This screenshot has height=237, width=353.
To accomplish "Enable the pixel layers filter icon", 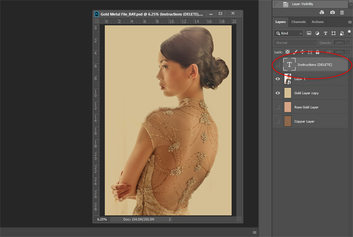I will (309, 33).
